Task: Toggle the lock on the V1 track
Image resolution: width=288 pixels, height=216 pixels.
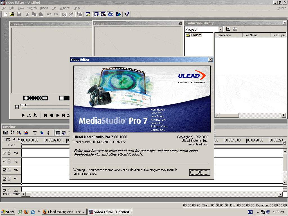Action: pyautogui.click(x=9, y=179)
